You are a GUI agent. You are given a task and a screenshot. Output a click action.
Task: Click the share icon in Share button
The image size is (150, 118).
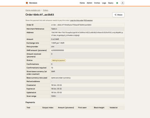[x=115, y=15]
